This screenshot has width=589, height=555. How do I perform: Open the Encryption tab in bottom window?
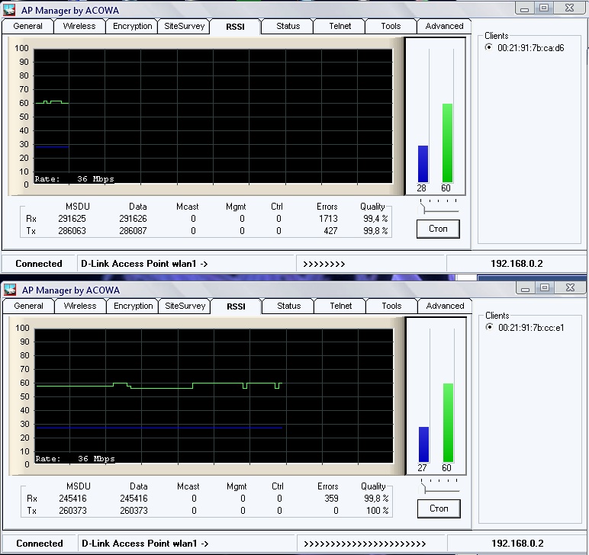coord(133,306)
